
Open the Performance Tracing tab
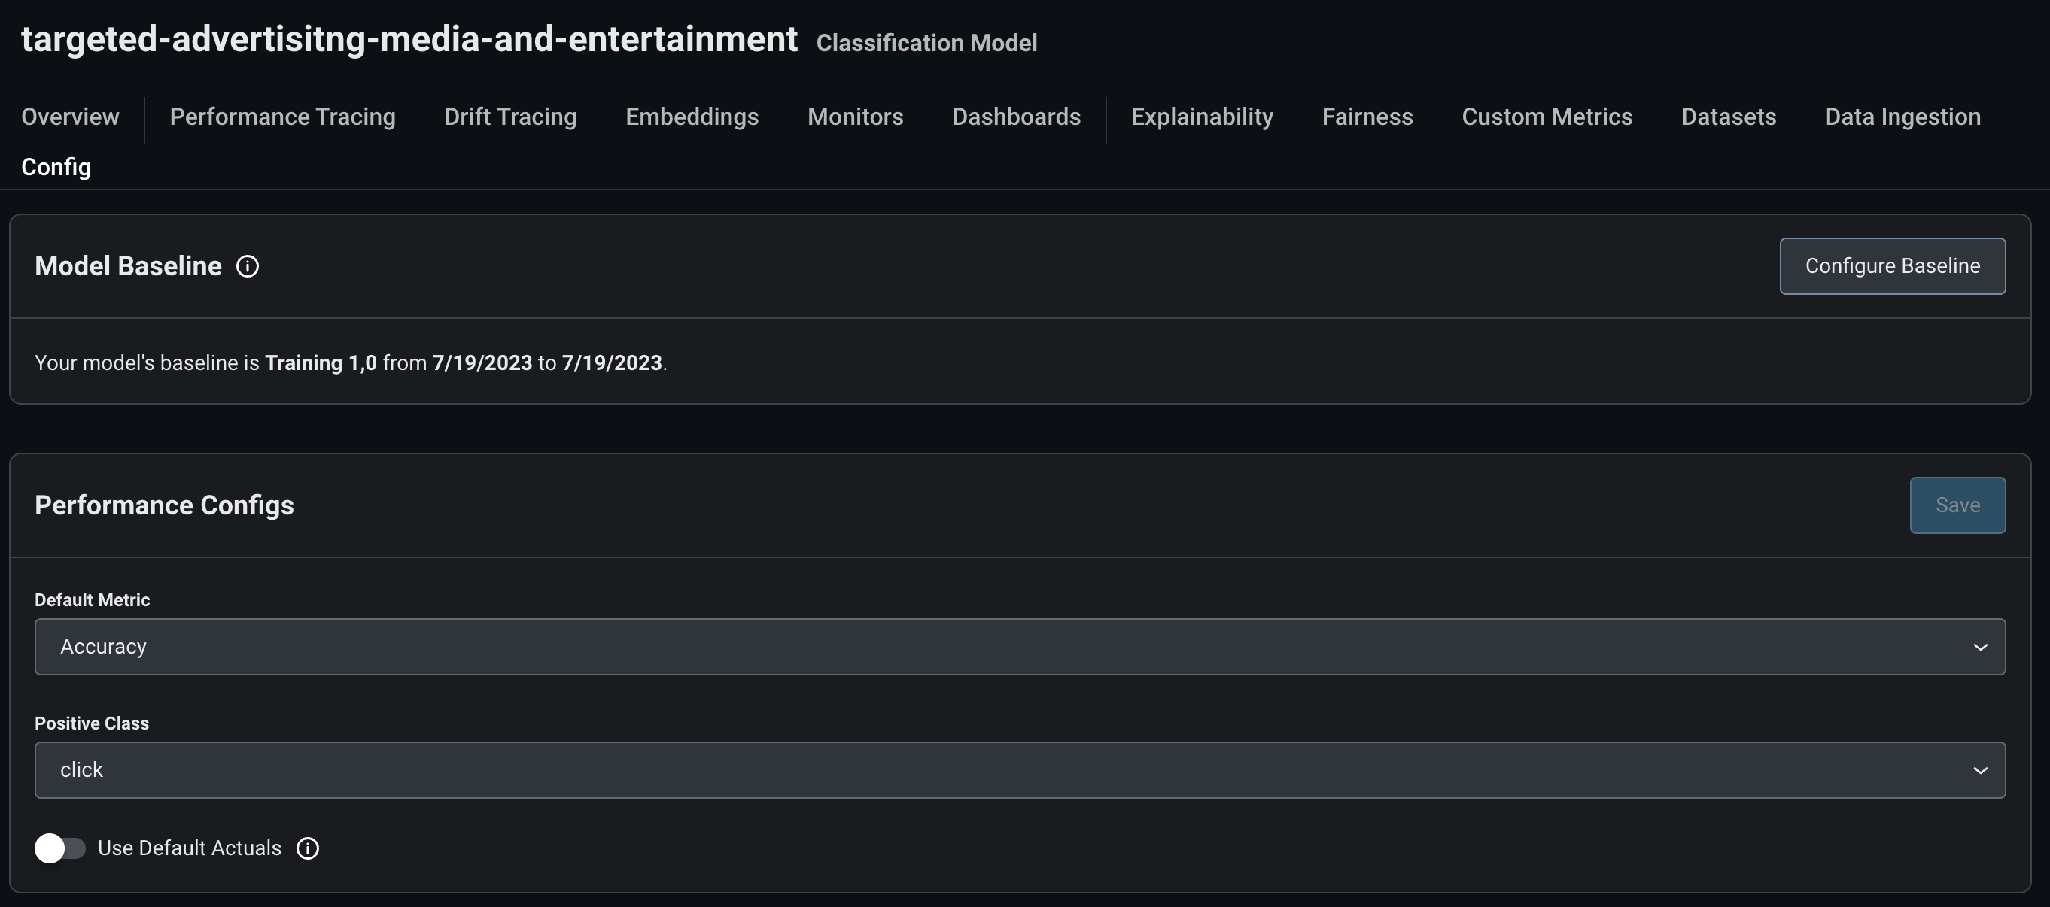(x=282, y=117)
